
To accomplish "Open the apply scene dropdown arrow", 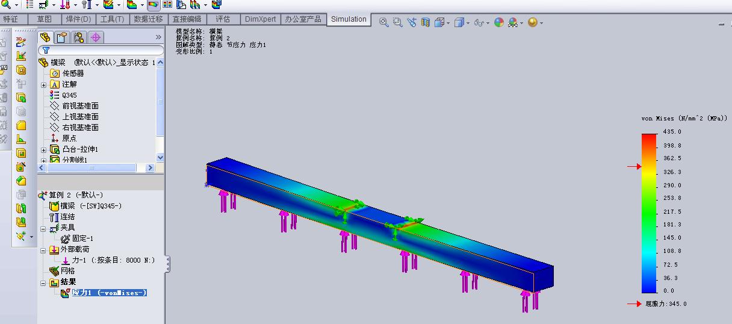I will (x=521, y=23).
